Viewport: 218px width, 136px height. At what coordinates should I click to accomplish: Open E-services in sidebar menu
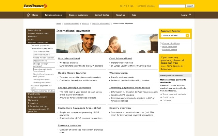(x=40, y=103)
